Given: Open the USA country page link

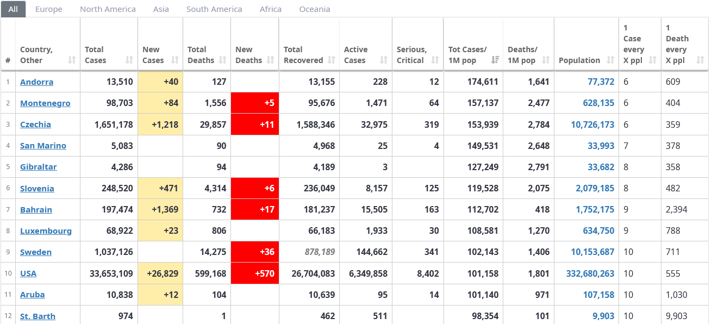Looking at the screenshot, I should (28, 273).
